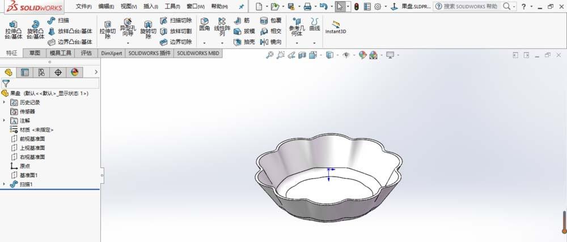This screenshot has height=242, width=567.
Task: Open the 窗口(W) menu
Action: point(196,6)
